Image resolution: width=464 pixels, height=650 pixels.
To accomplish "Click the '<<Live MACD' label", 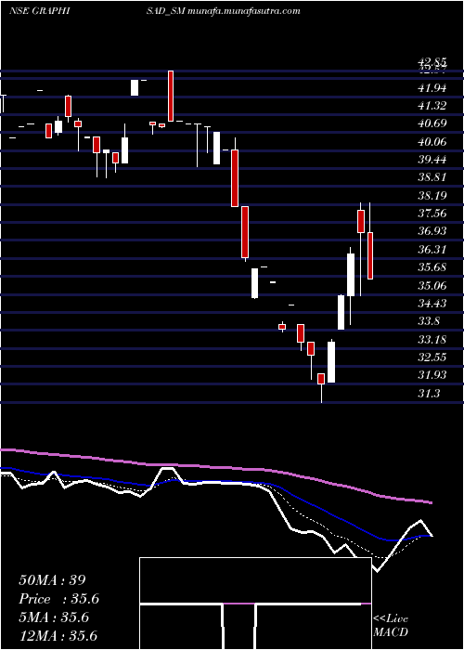I will [x=391, y=626].
